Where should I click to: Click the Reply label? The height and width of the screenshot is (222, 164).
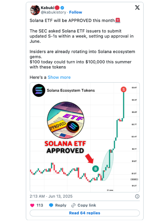click(61, 205)
